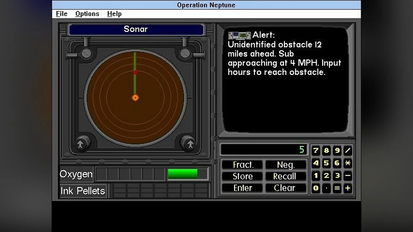Click the green Oxygen level bar

[x=182, y=174]
